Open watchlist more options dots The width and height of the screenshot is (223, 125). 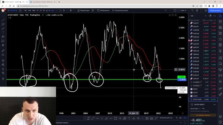[215, 16]
